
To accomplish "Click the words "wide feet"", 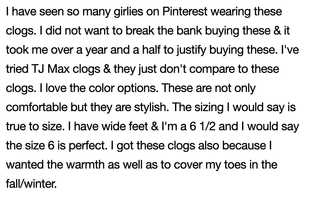I will click(129, 127).
